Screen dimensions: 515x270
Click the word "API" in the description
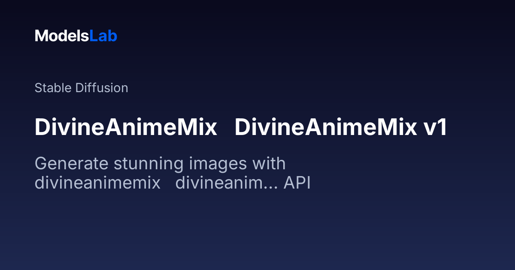coord(297,183)
